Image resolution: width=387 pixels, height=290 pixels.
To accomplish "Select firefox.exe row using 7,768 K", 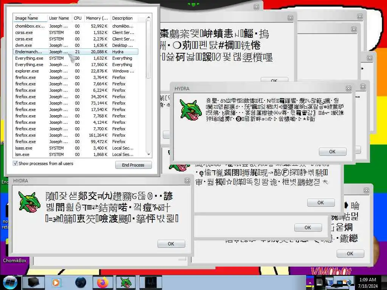I will 76,116.
